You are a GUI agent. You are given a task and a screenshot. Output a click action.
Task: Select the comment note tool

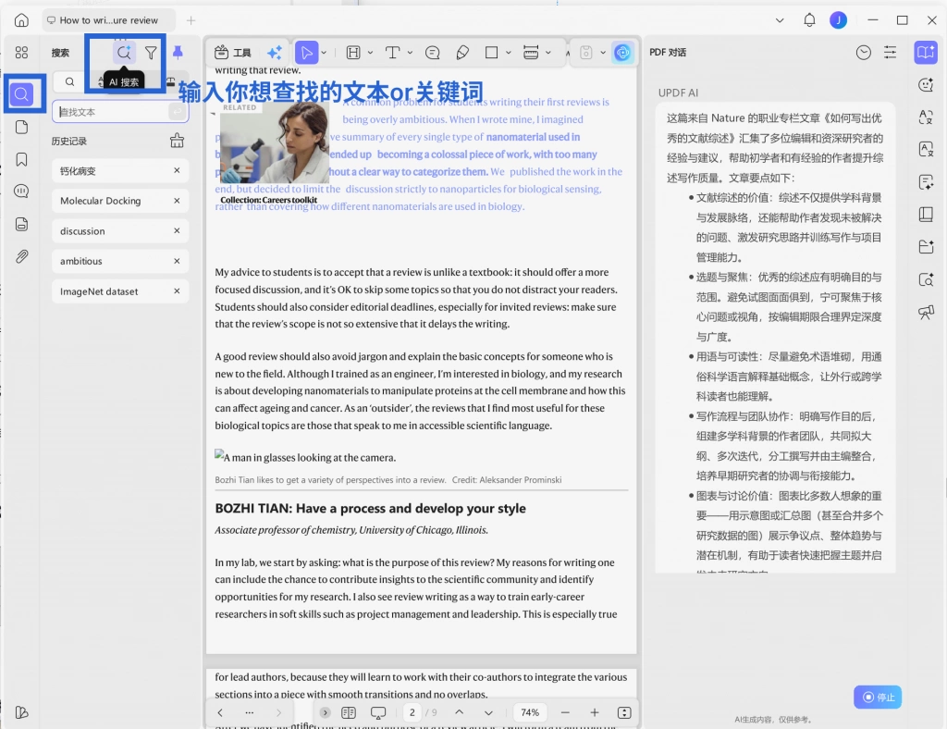pos(433,53)
